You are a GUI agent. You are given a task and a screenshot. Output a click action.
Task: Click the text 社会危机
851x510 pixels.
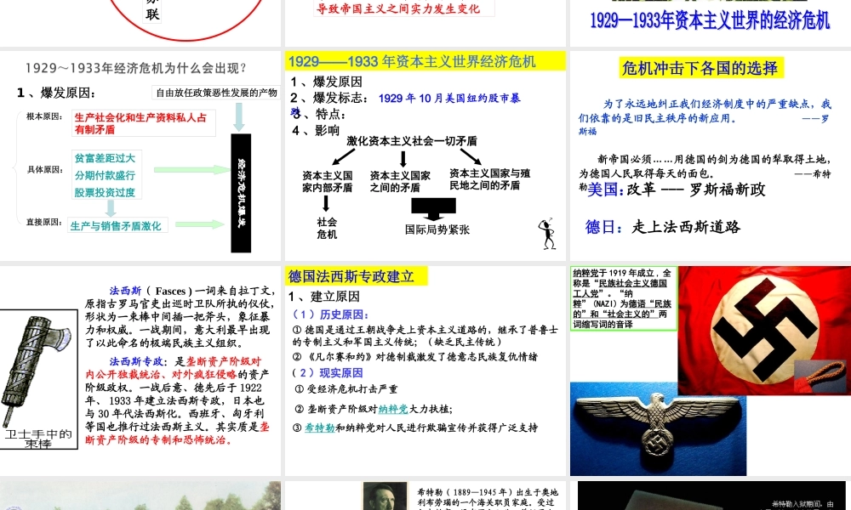coord(327,228)
